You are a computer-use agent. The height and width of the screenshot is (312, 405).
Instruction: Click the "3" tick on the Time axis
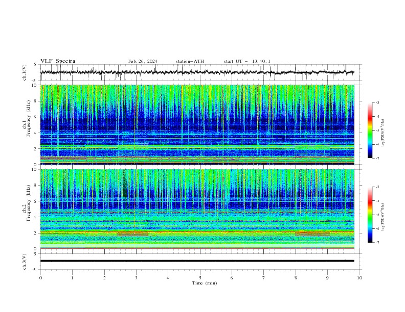136,278
